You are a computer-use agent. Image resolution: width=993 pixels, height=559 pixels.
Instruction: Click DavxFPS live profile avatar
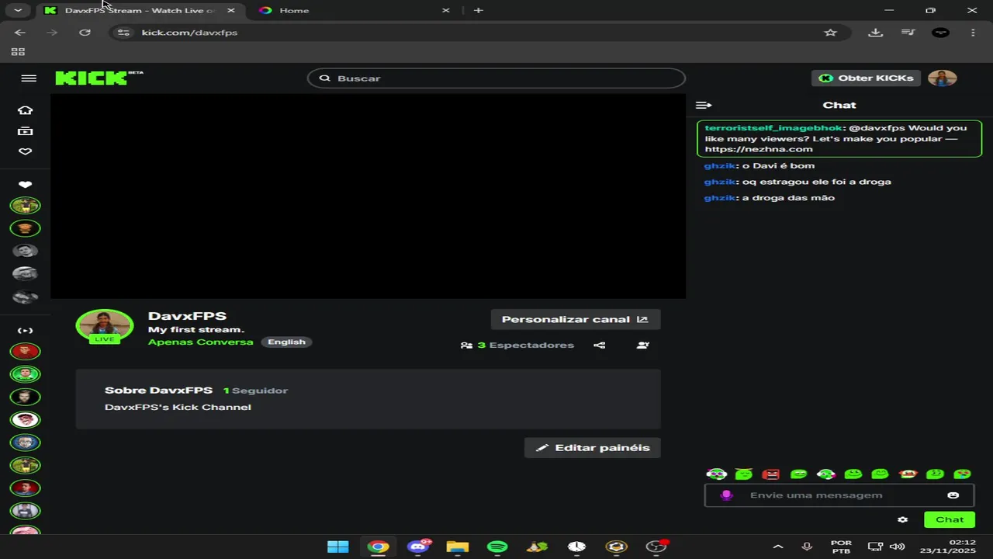pyautogui.click(x=104, y=325)
